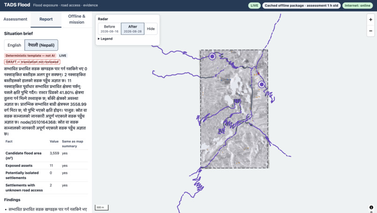
Task: Click the Internet: online indicator
Action: tap(357, 6)
